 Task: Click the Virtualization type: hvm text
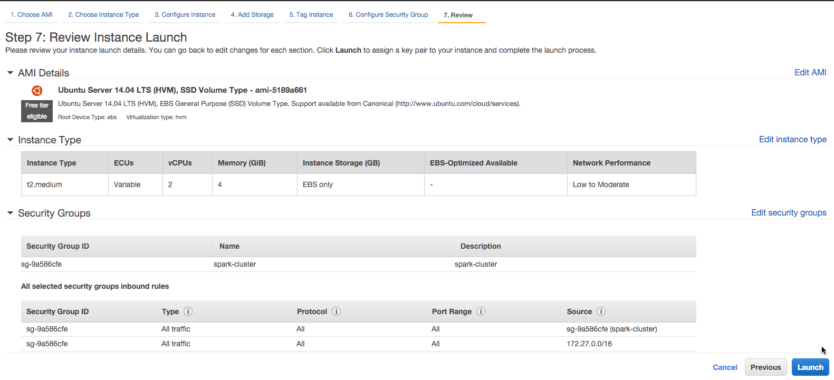coord(156,117)
